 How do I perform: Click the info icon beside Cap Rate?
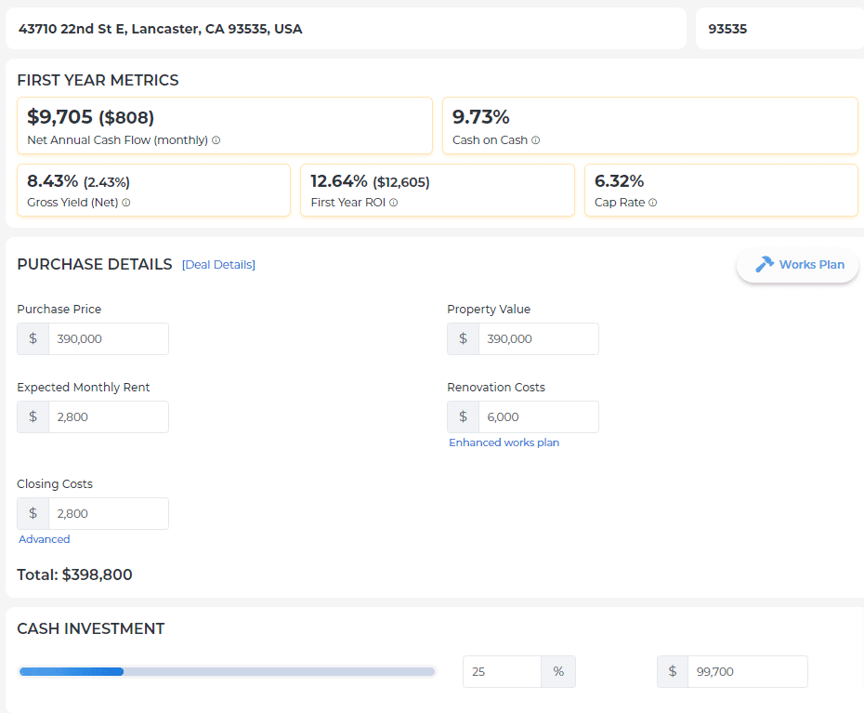point(653,203)
